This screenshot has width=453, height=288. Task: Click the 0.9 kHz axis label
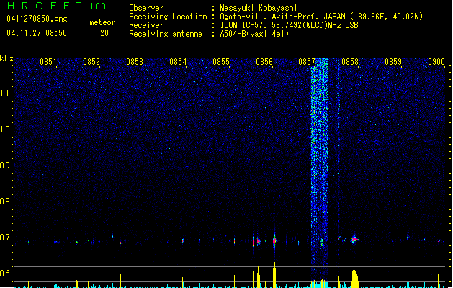(x=6, y=166)
